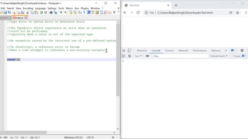248x139 pixels.
Task: Switch to the Network DevTools tab
Action: [183, 51]
